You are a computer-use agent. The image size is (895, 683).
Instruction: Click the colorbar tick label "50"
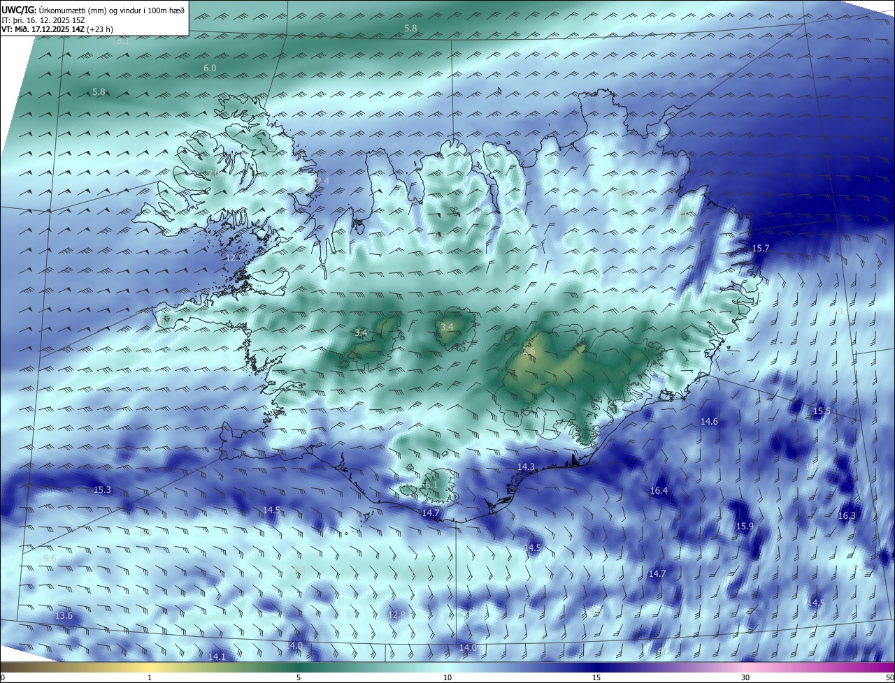[x=889, y=677]
